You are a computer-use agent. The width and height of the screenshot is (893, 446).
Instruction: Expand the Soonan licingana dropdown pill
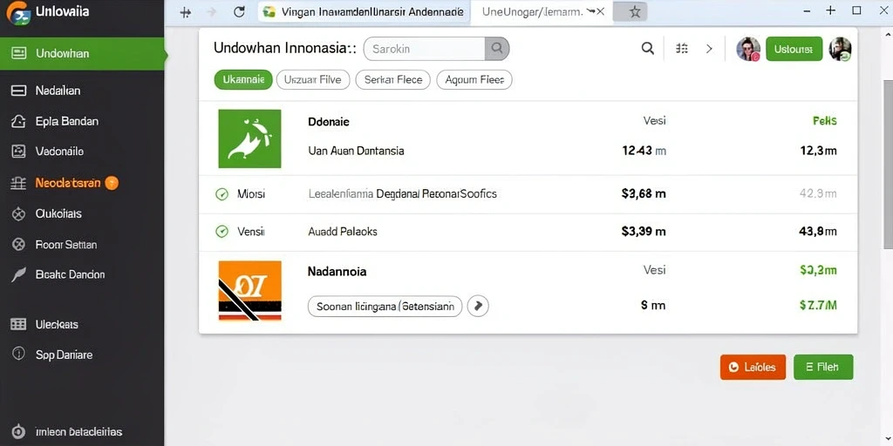pyautogui.click(x=385, y=306)
